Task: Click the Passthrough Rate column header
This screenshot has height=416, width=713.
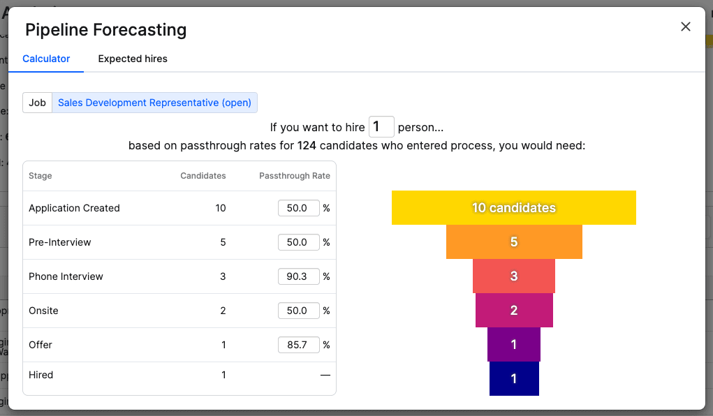Action: [294, 176]
